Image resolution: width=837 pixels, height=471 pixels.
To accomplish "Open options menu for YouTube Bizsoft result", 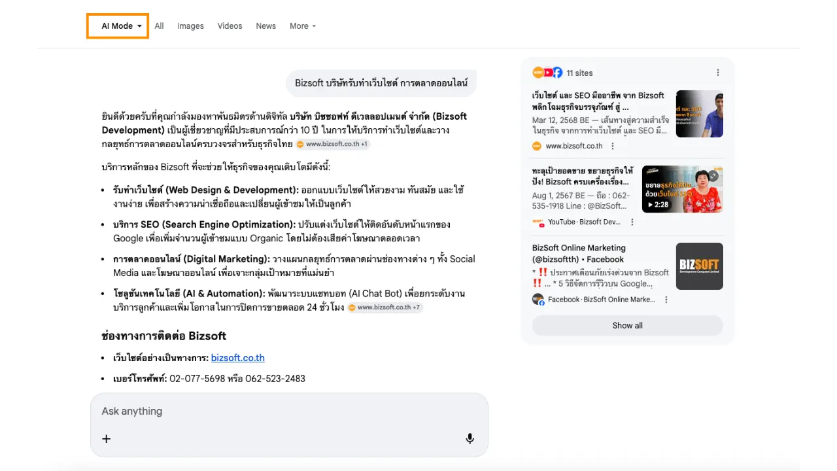I will pos(632,222).
